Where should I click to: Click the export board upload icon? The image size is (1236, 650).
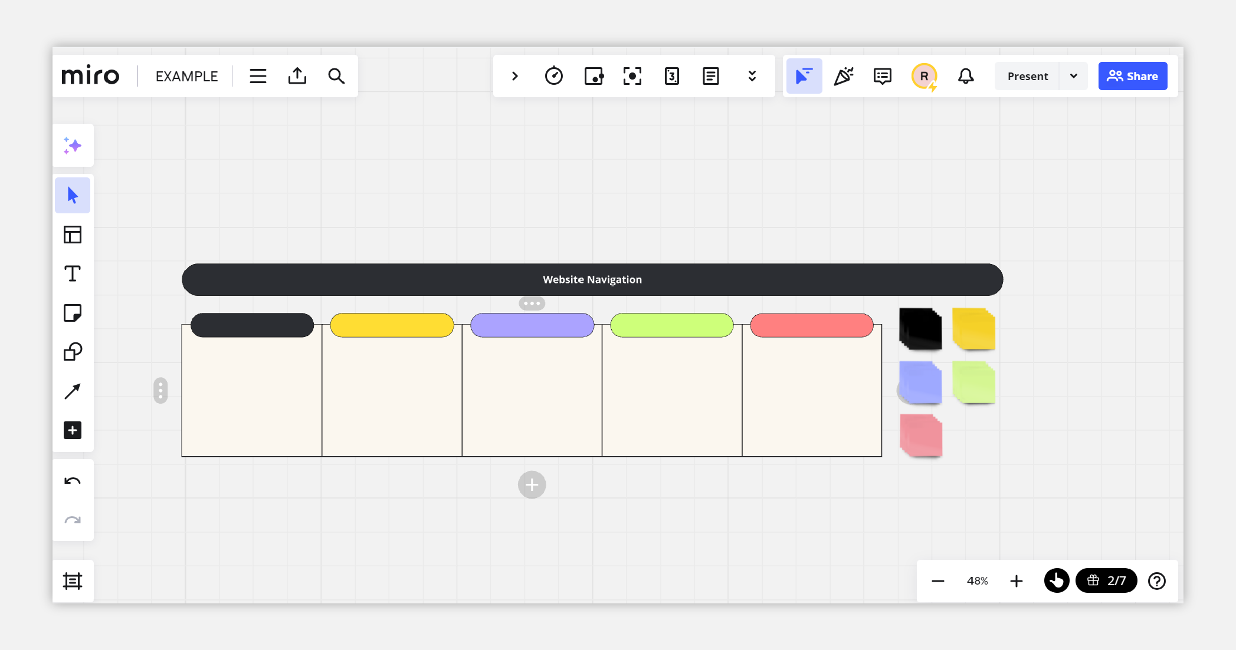tap(297, 76)
